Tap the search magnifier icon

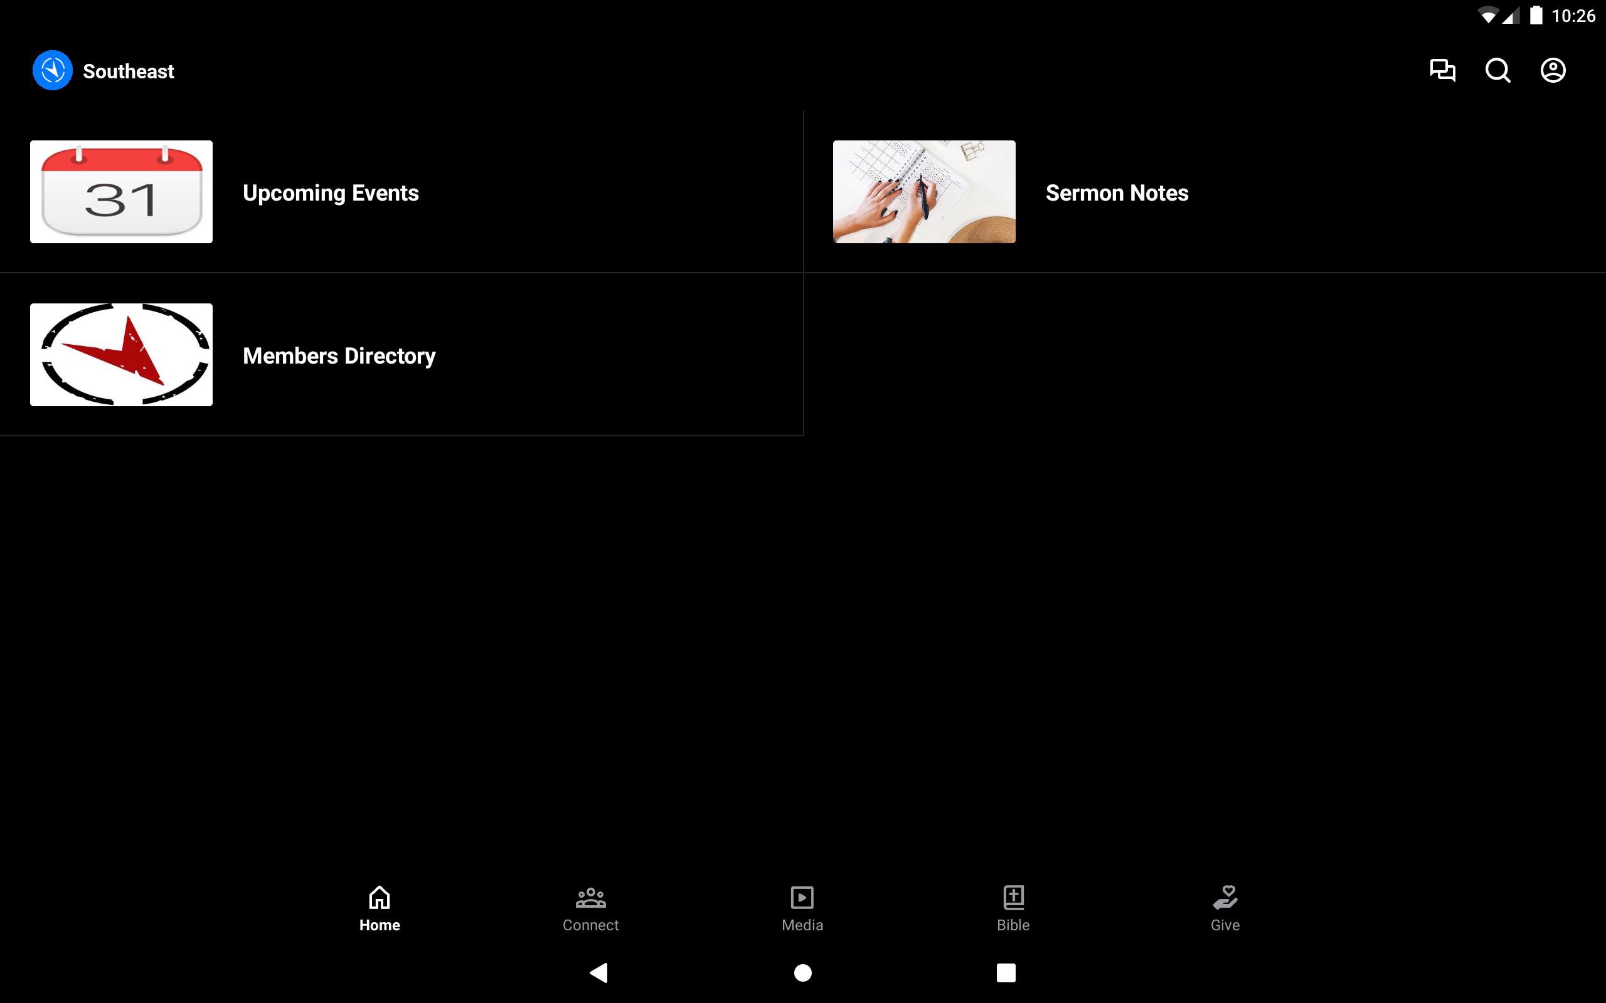tap(1497, 70)
